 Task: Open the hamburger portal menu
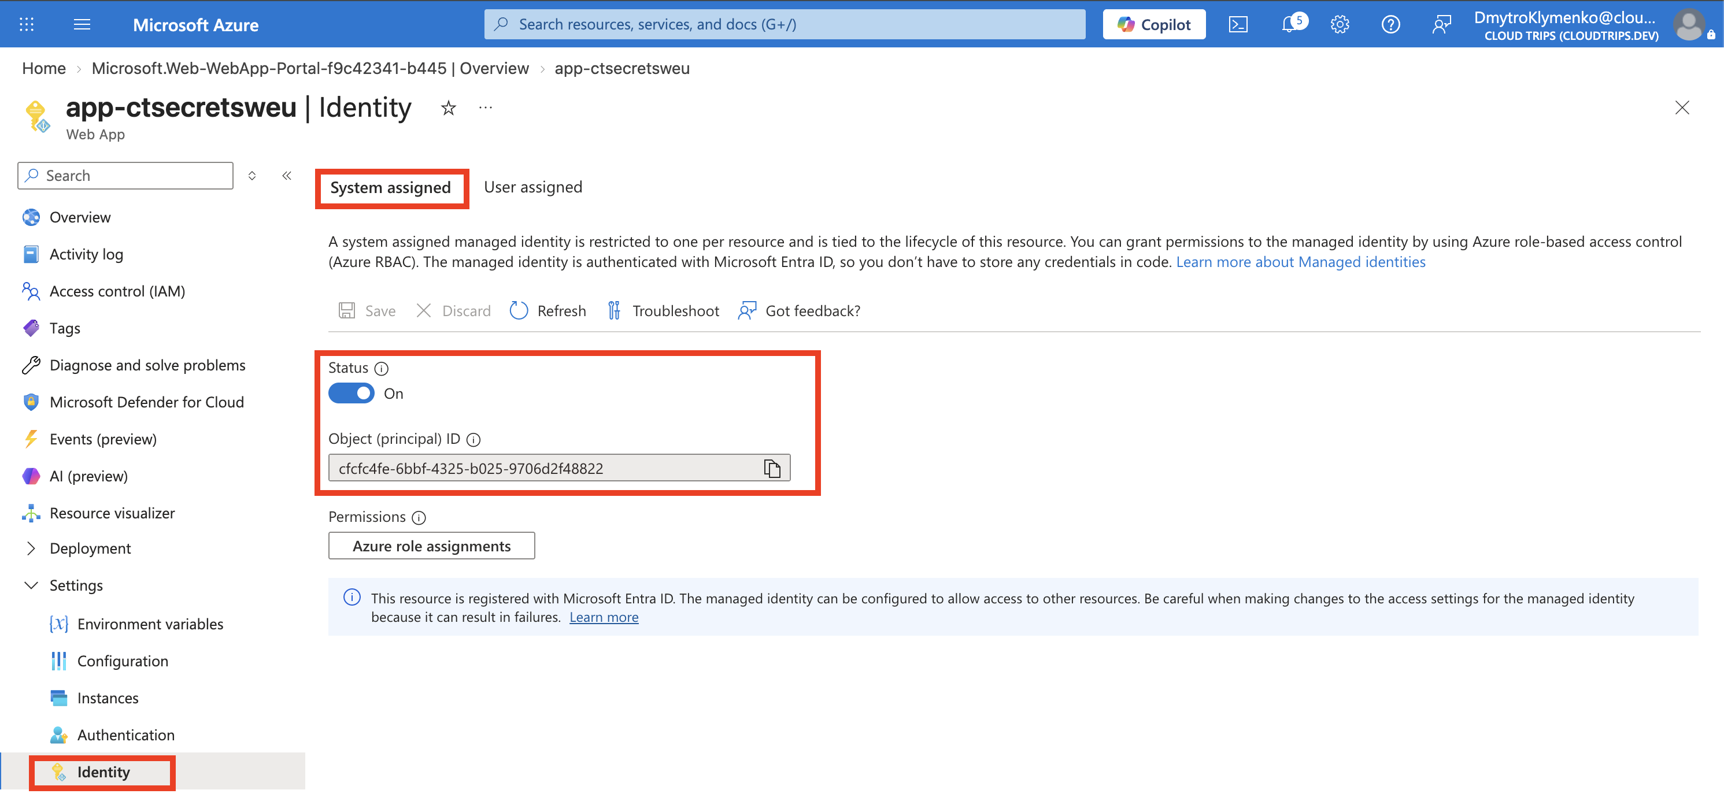click(x=82, y=25)
